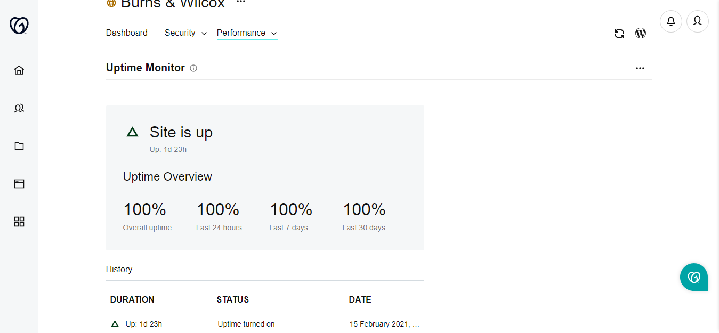This screenshot has height=333, width=719.
Task: Click the sync refresh icon
Action: pos(619,34)
